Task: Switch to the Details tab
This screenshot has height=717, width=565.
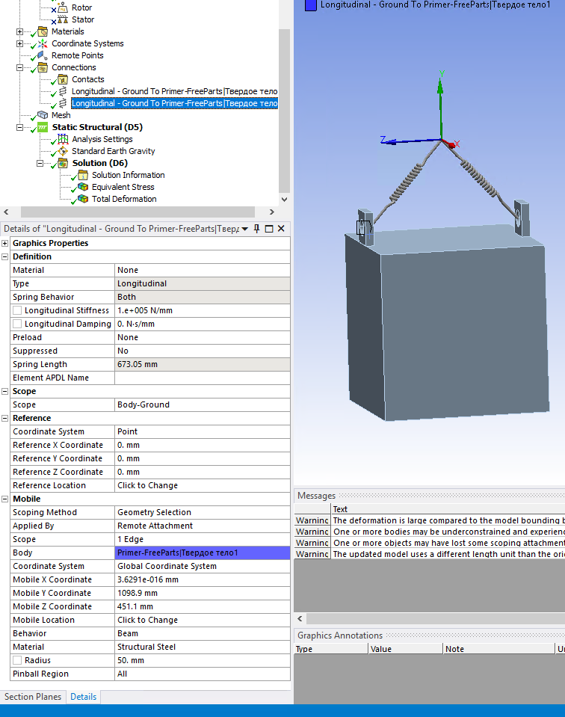Action: click(x=83, y=697)
